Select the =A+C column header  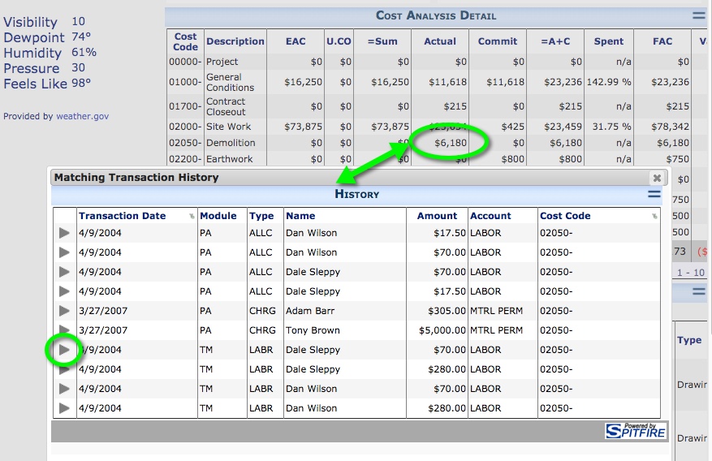pos(555,41)
